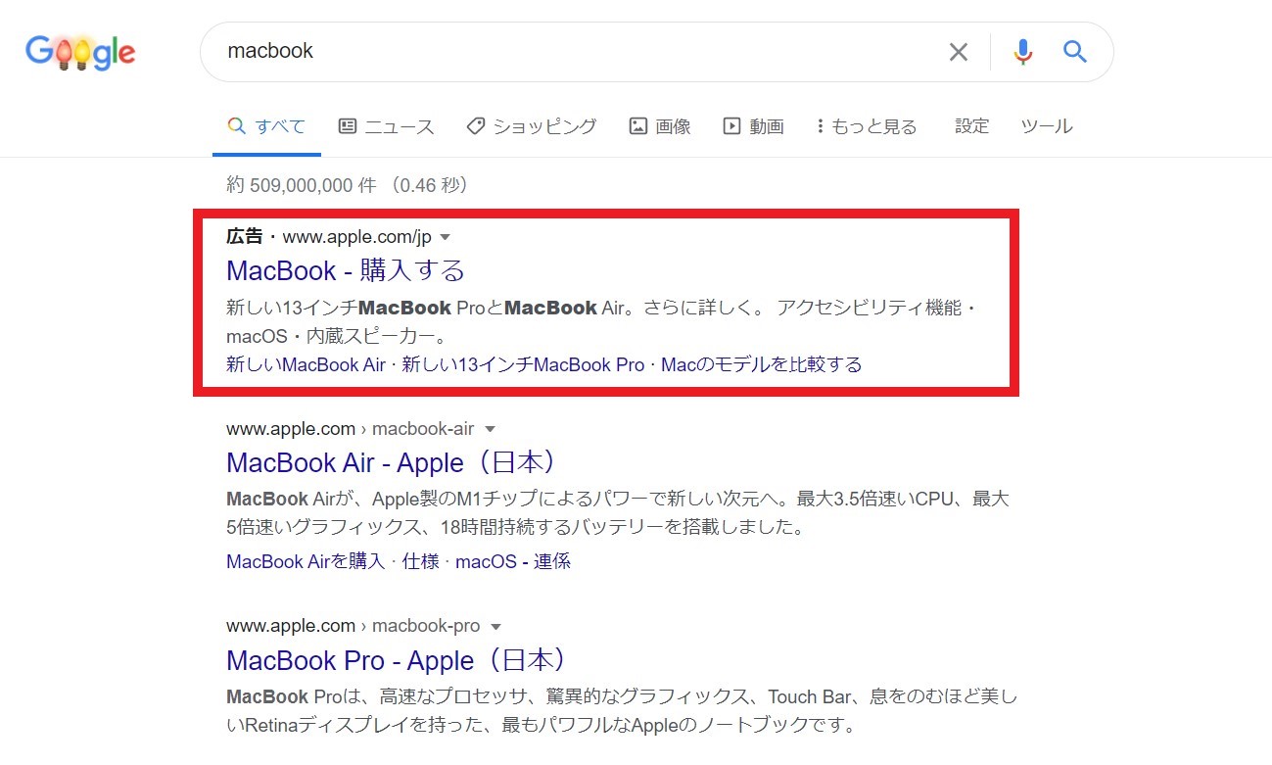
Task: Expand the macbook-pro result dropdown arrow
Action: coord(496,626)
